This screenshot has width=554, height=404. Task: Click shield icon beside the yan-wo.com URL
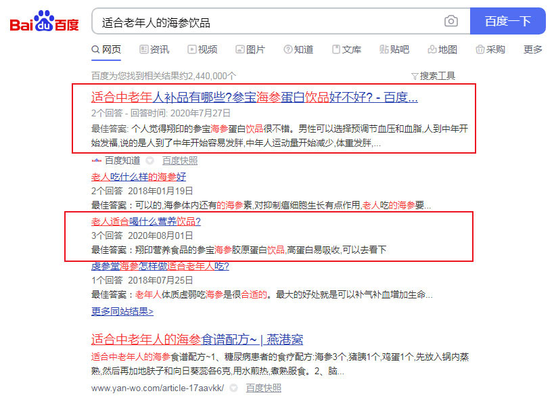click(233, 388)
